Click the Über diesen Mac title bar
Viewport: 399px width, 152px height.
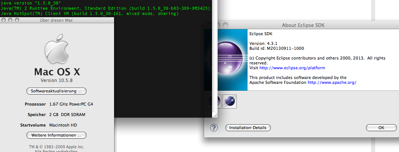(56, 20)
